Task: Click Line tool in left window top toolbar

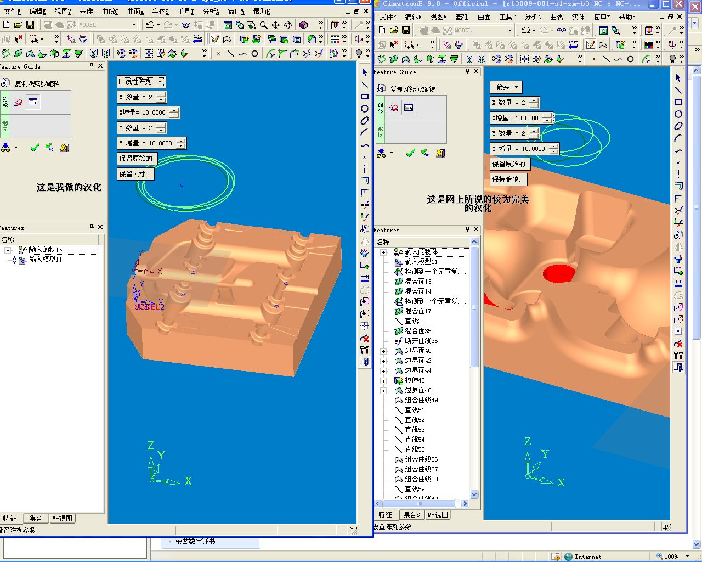Action: [x=230, y=53]
